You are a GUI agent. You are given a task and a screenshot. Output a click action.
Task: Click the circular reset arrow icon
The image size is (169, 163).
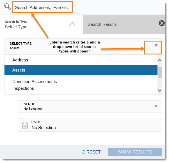point(83,152)
